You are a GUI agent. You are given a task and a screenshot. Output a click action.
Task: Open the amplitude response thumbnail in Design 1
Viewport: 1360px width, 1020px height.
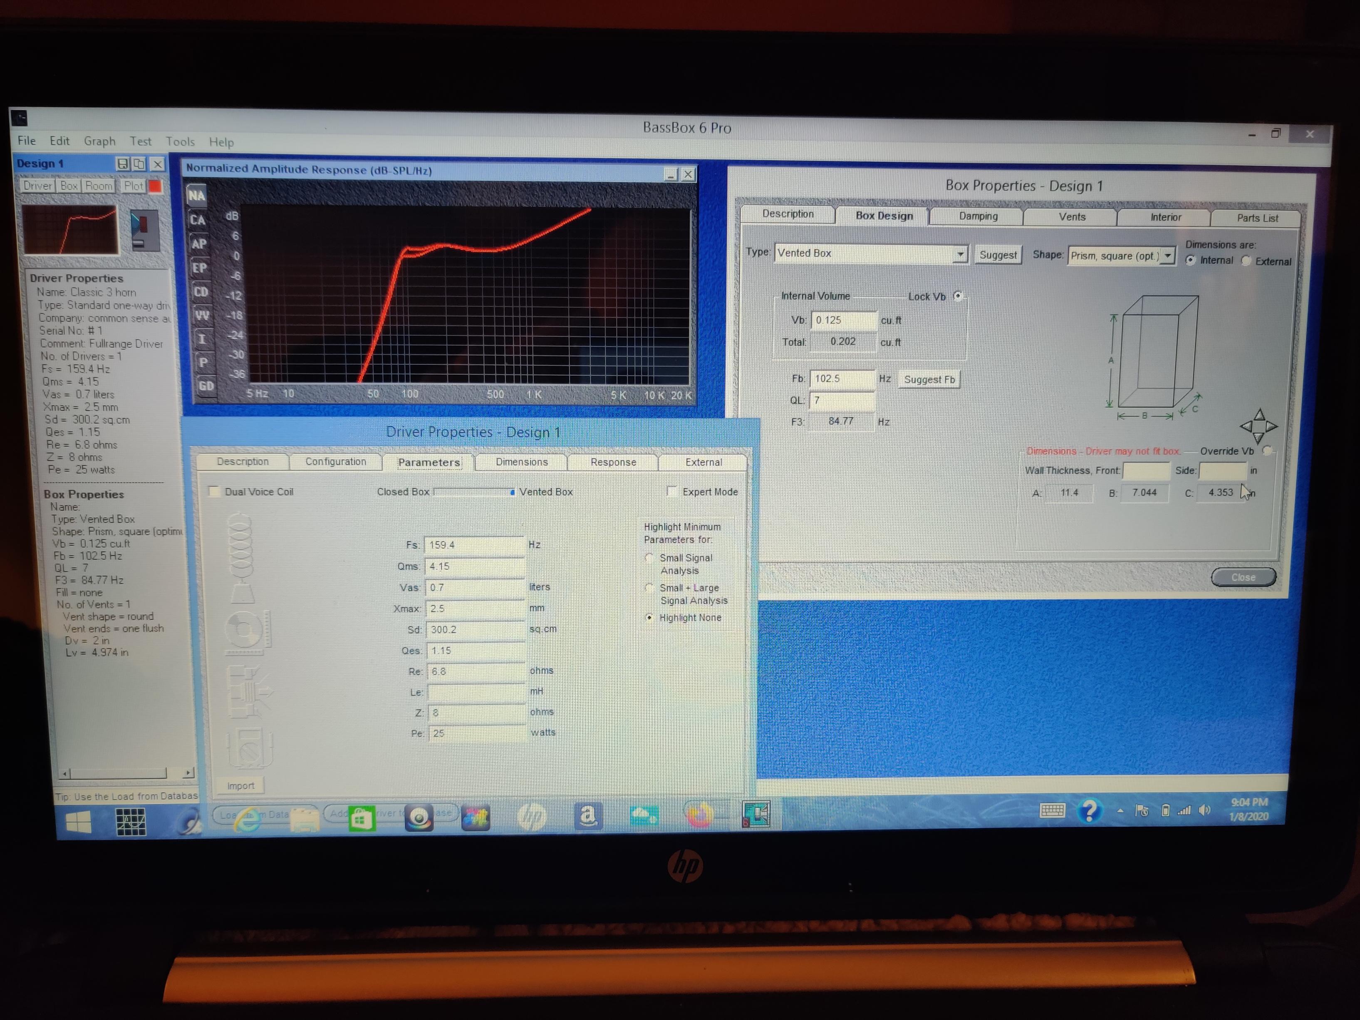click(x=70, y=229)
